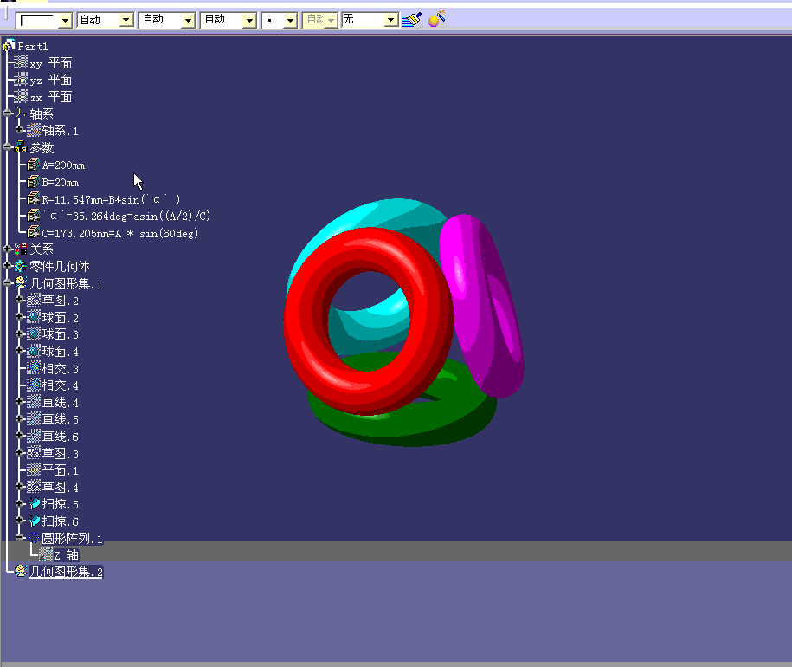This screenshot has height=667, width=792.
Task: Click the 相交.3 intersection icon
Action: coord(34,368)
